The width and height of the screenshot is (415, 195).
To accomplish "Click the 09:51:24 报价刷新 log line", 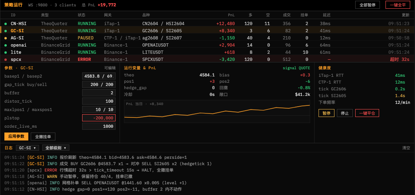I will [x=96, y=157].
